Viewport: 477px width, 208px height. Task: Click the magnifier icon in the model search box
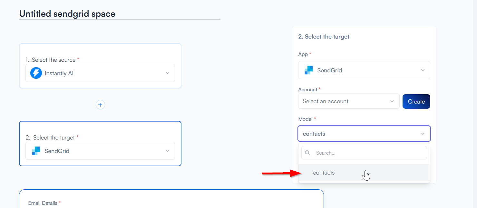(307, 153)
